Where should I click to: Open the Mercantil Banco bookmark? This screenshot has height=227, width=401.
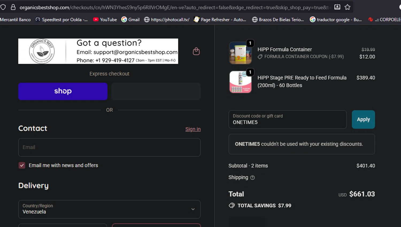click(15, 19)
